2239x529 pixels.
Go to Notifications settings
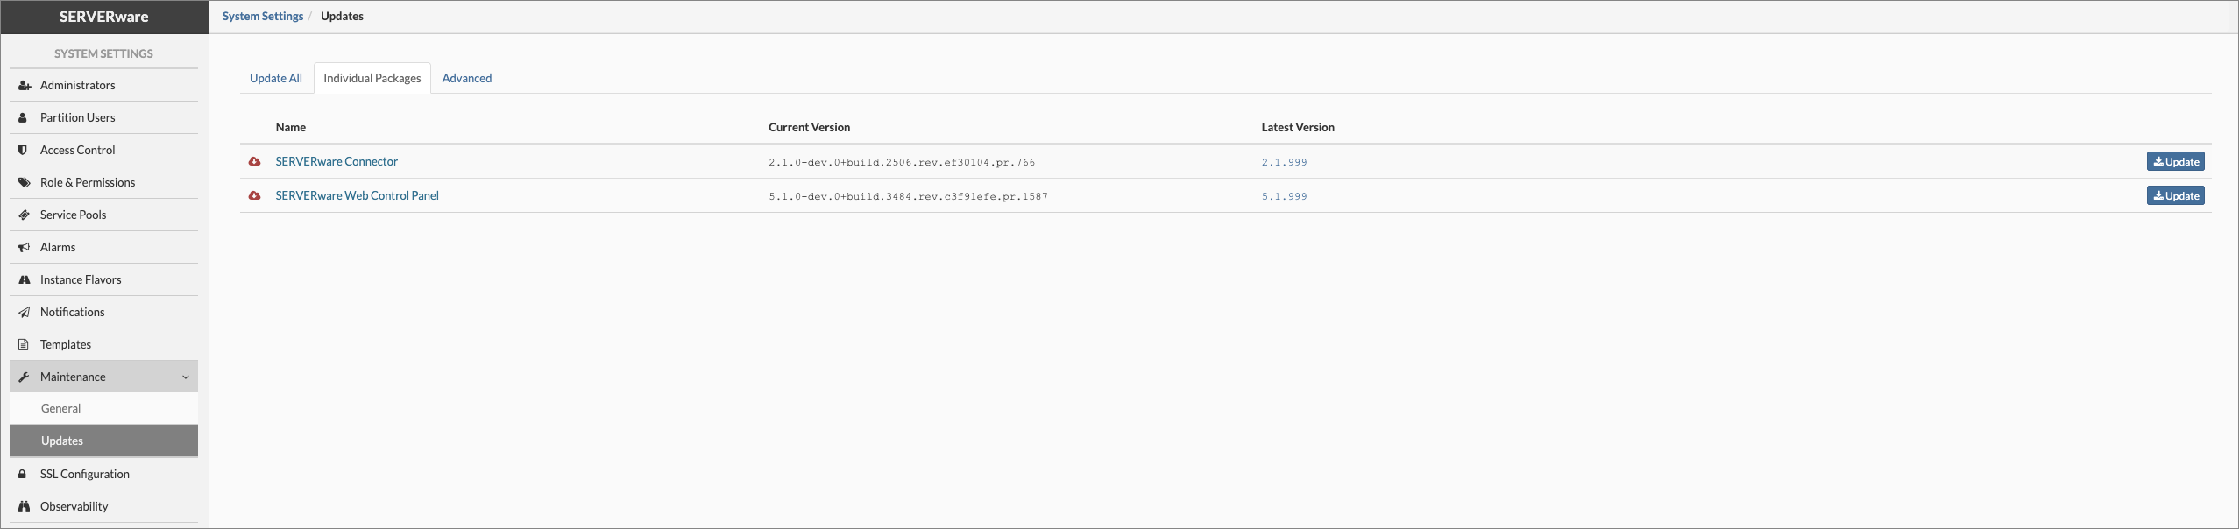[103, 313]
